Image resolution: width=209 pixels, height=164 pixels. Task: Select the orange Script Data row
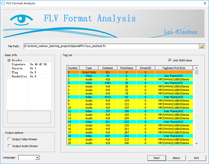click(x=130, y=72)
